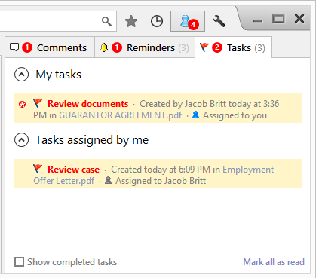Click the red flag next to Review case
This screenshot has width=316, height=278.
click(x=38, y=169)
